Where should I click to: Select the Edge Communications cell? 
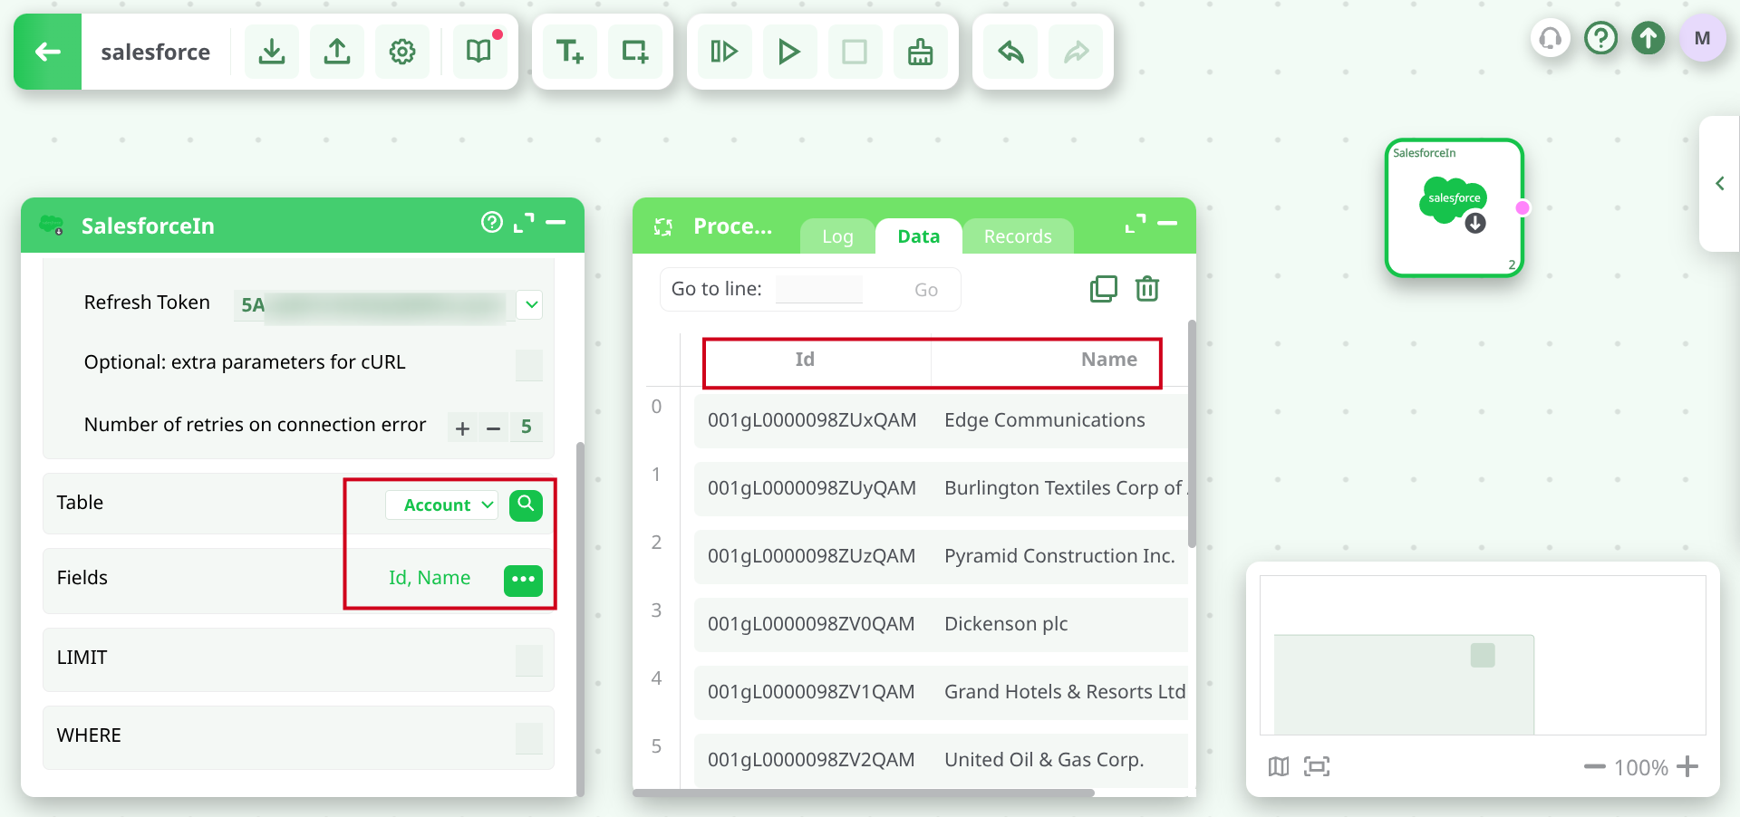point(1045,420)
